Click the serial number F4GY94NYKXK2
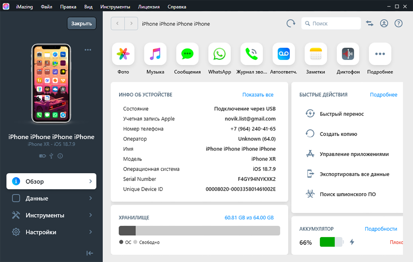413x262 pixels. tap(257, 179)
